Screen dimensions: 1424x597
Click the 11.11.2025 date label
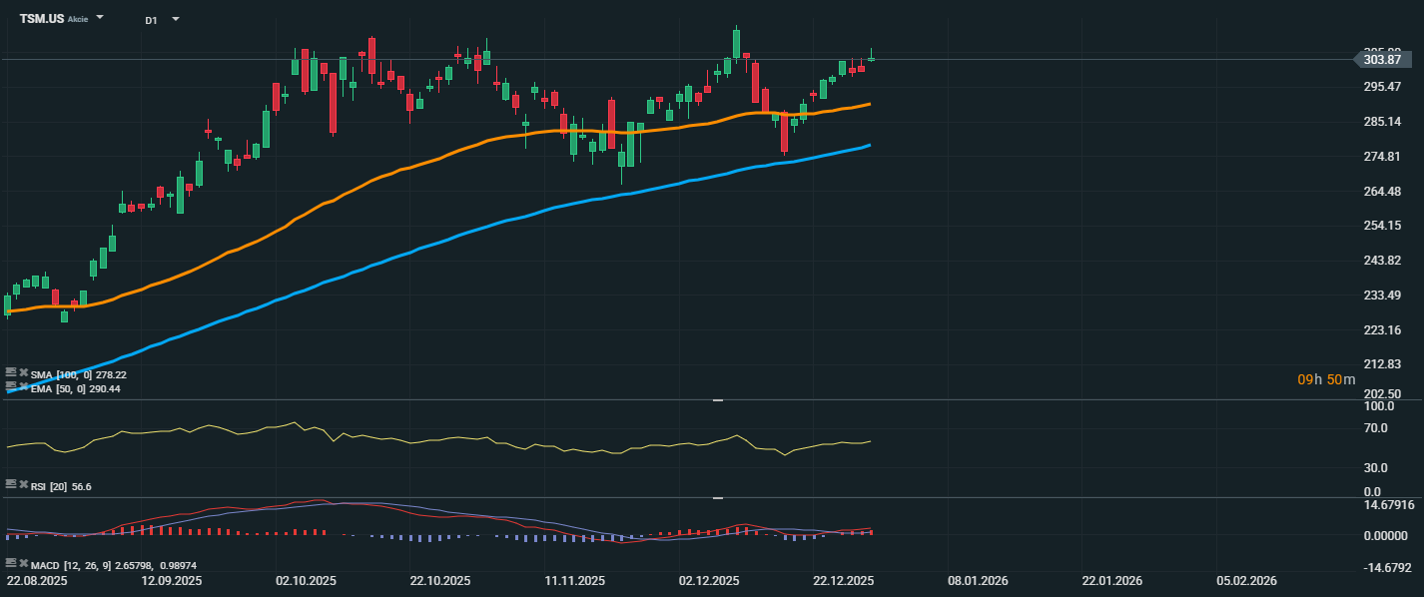pyautogui.click(x=575, y=580)
